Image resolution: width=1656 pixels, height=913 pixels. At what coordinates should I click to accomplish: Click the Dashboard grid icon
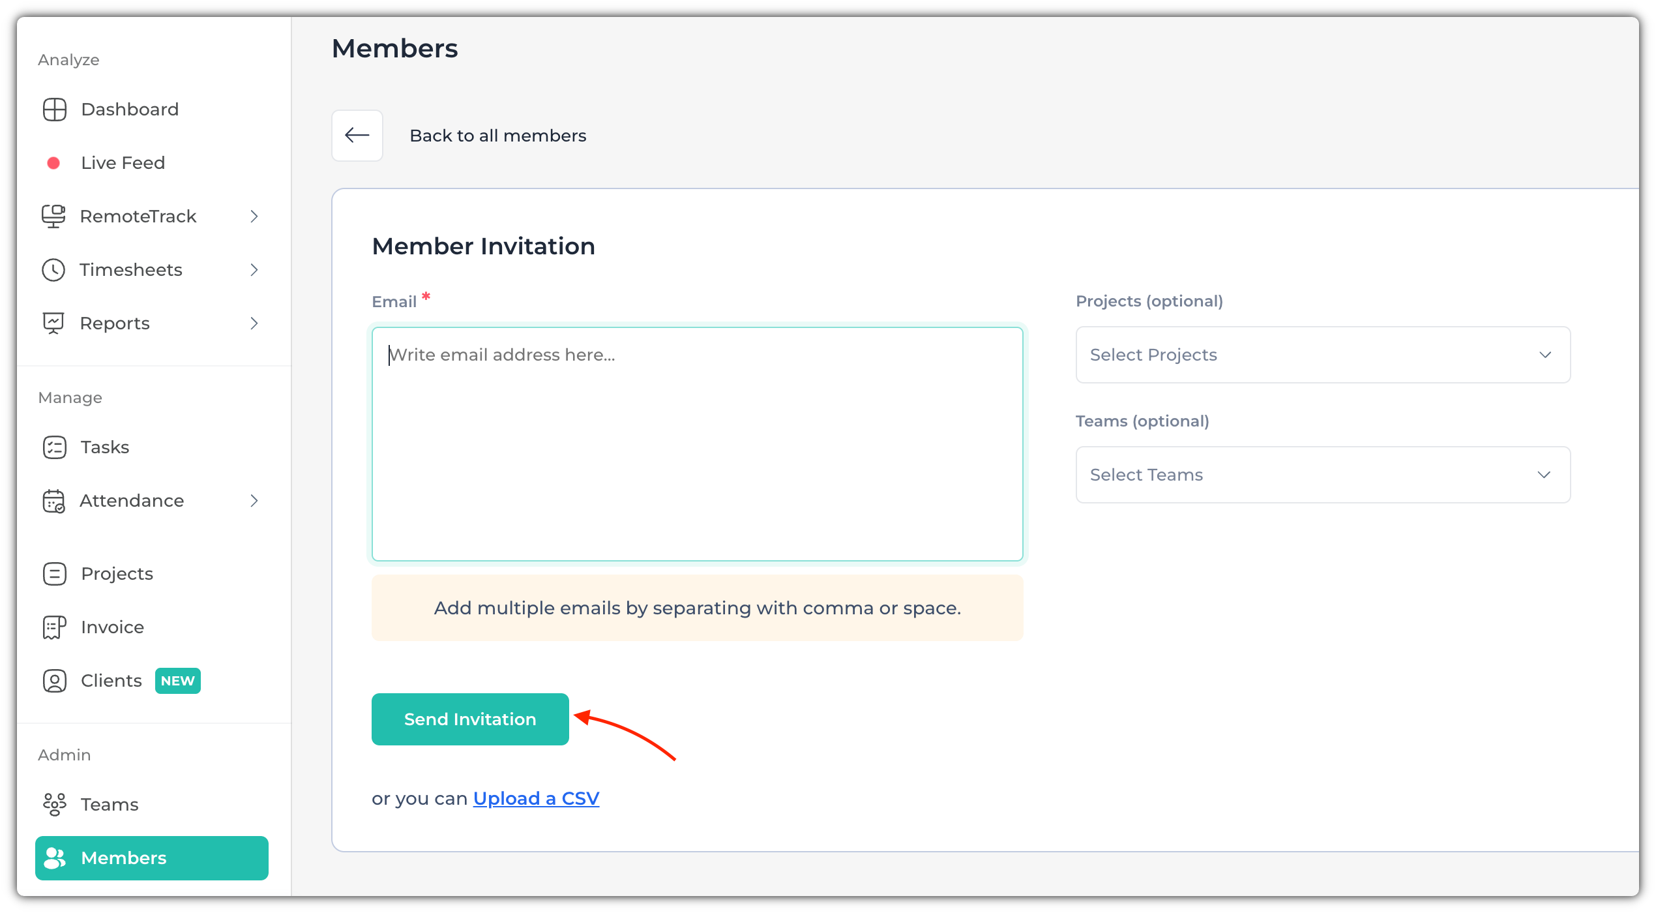pyautogui.click(x=55, y=110)
